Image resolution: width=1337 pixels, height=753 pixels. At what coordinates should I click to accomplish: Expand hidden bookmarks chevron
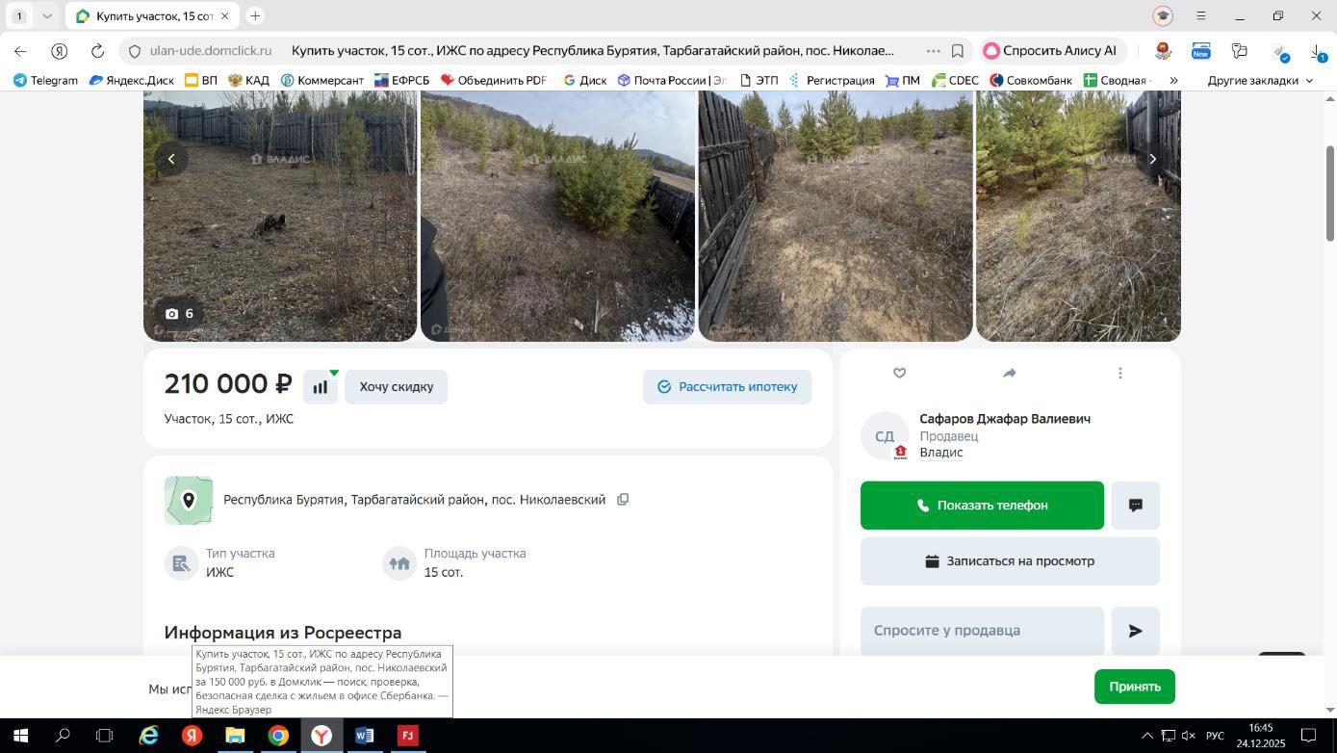1173,80
